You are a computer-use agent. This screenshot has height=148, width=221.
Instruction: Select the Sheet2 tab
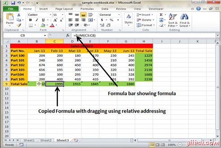[x=46, y=140]
